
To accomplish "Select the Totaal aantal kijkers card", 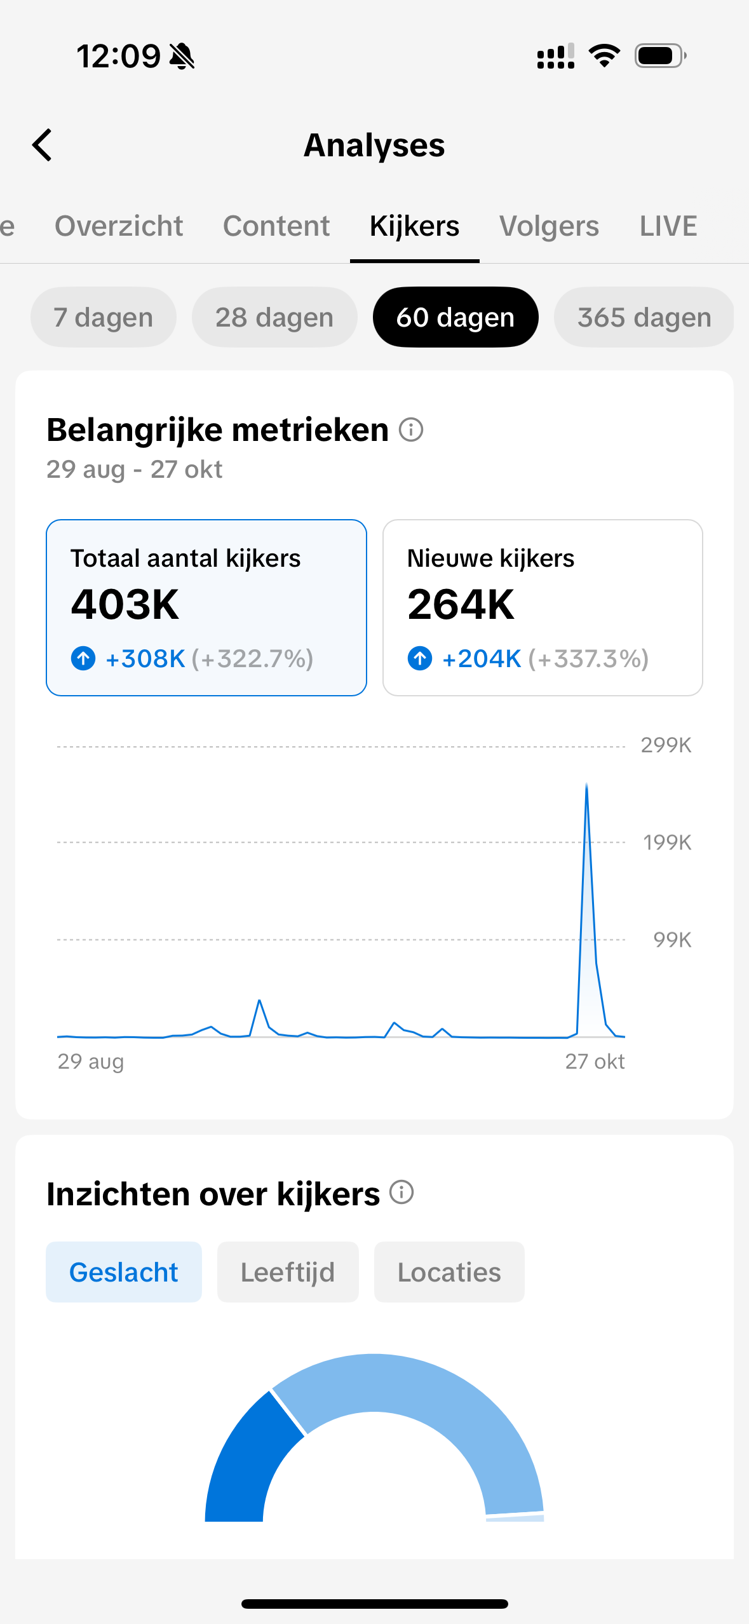I will (x=206, y=607).
